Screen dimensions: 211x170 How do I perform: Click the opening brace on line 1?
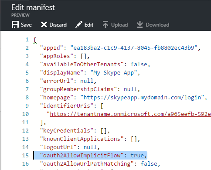35,40
